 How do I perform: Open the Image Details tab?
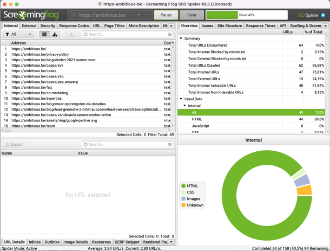coord(76,242)
